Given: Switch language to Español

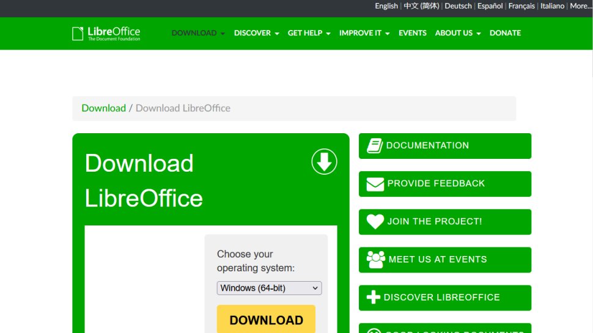Looking at the screenshot, I should pyautogui.click(x=490, y=6).
